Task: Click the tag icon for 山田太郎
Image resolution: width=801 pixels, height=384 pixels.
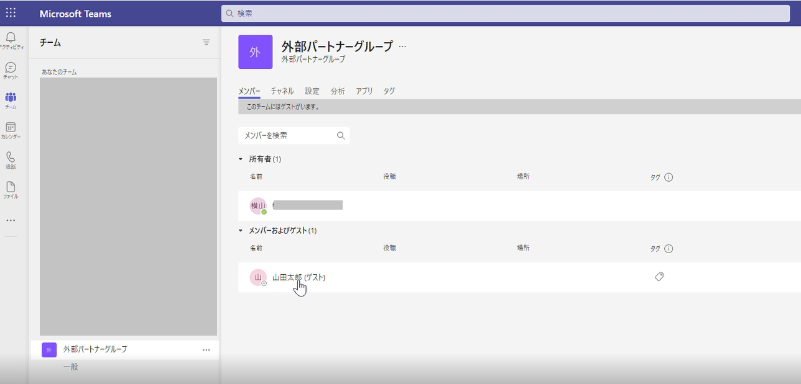Action: coord(659,277)
